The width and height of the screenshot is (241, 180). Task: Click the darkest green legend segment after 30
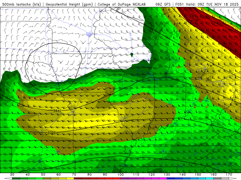coord(16,178)
